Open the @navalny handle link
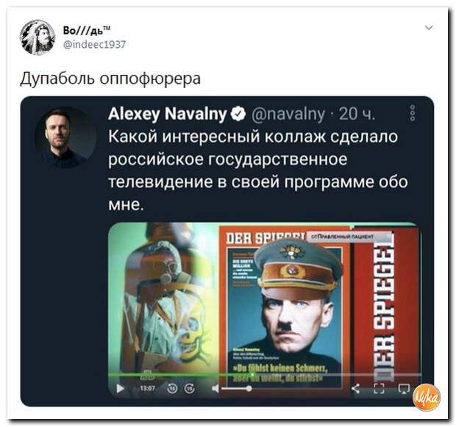This screenshot has width=456, height=427. click(288, 114)
